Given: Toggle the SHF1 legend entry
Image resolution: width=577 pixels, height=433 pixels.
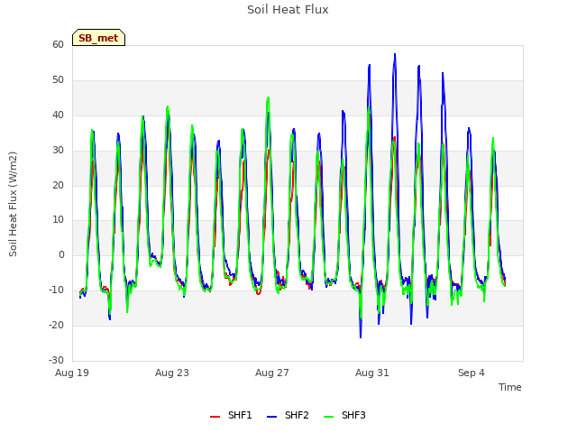Looking at the screenshot, I should pos(231,415).
